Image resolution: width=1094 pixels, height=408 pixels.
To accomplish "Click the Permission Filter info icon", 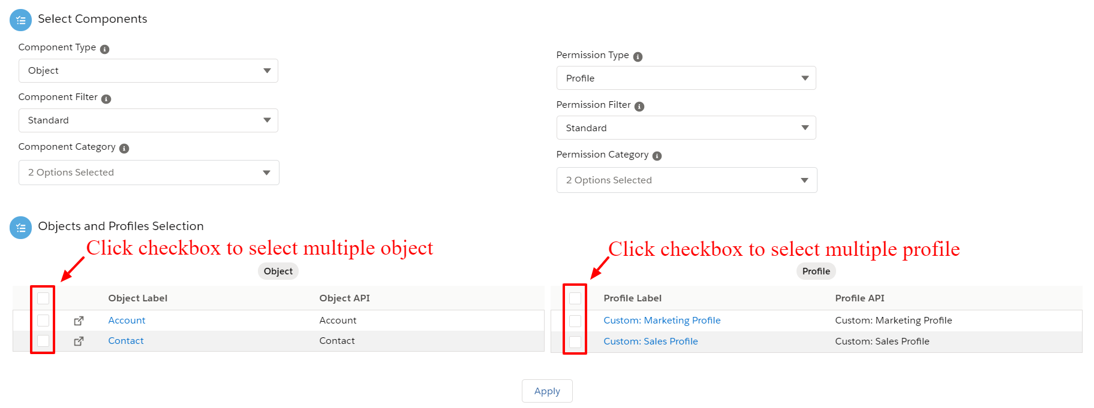I will 639,107.
